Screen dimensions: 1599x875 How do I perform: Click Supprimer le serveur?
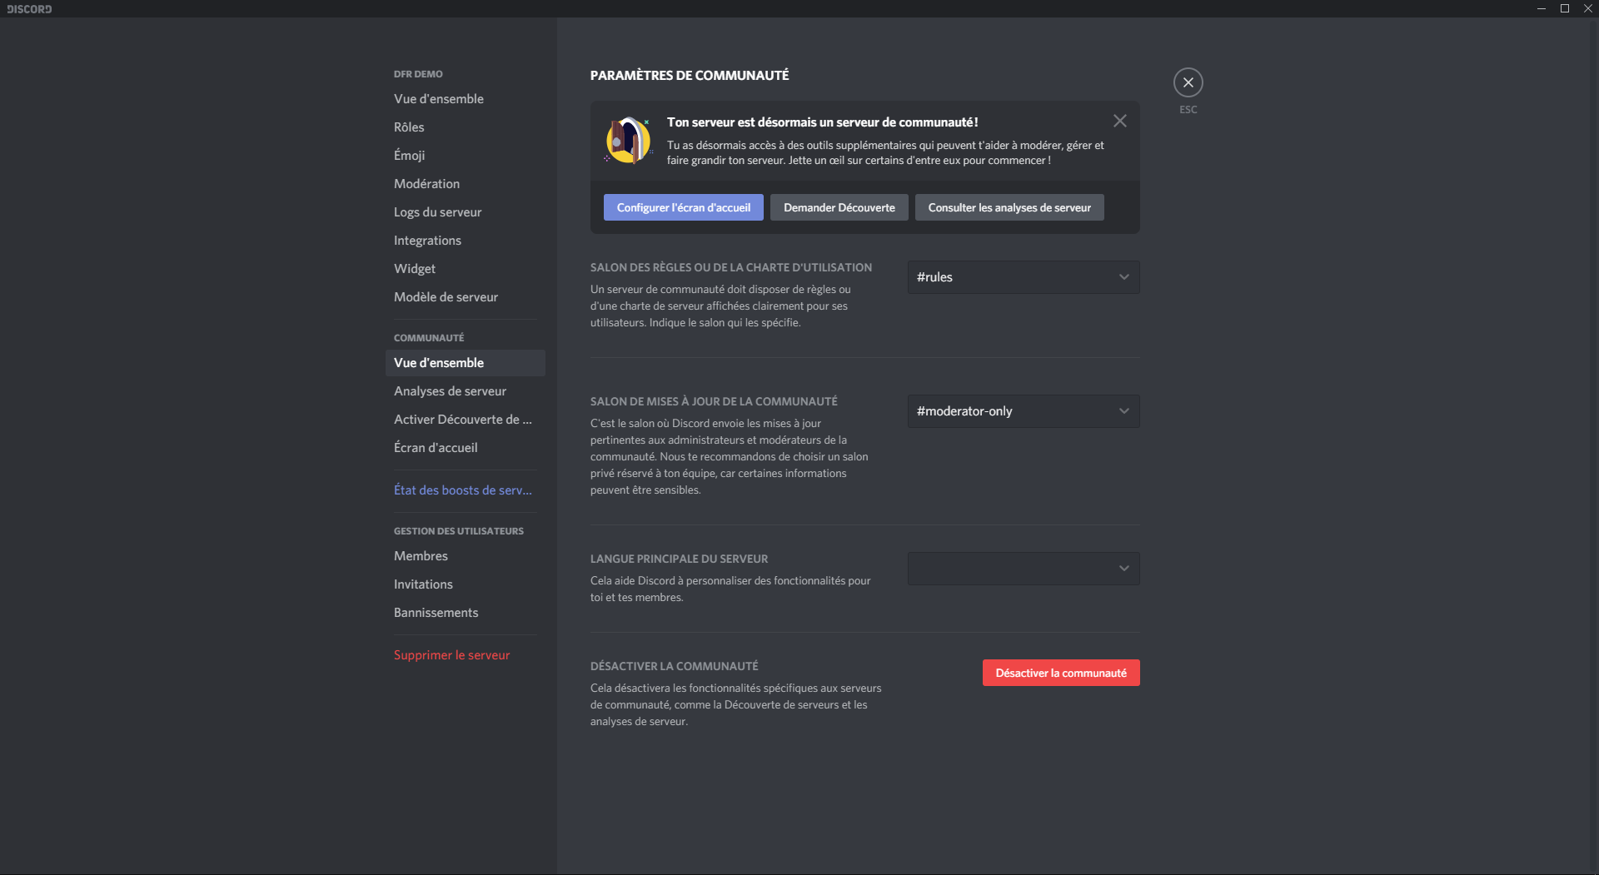point(451,654)
